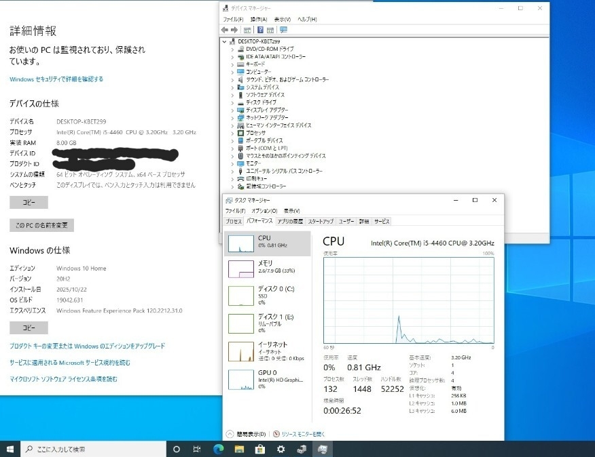Image resolution: width=595 pixels, height=457 pixels.
Task: Expand the システム デバイス node
Action: (x=232, y=87)
